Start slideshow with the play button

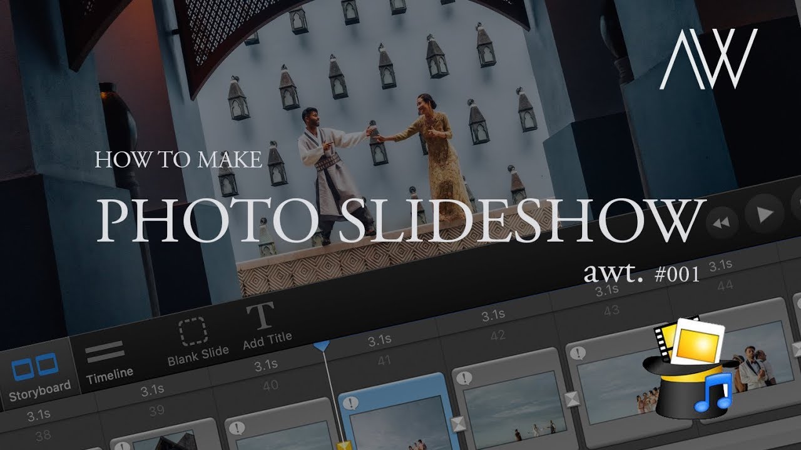coord(764,214)
